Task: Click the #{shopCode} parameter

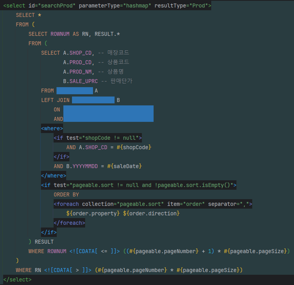Action: (134, 147)
